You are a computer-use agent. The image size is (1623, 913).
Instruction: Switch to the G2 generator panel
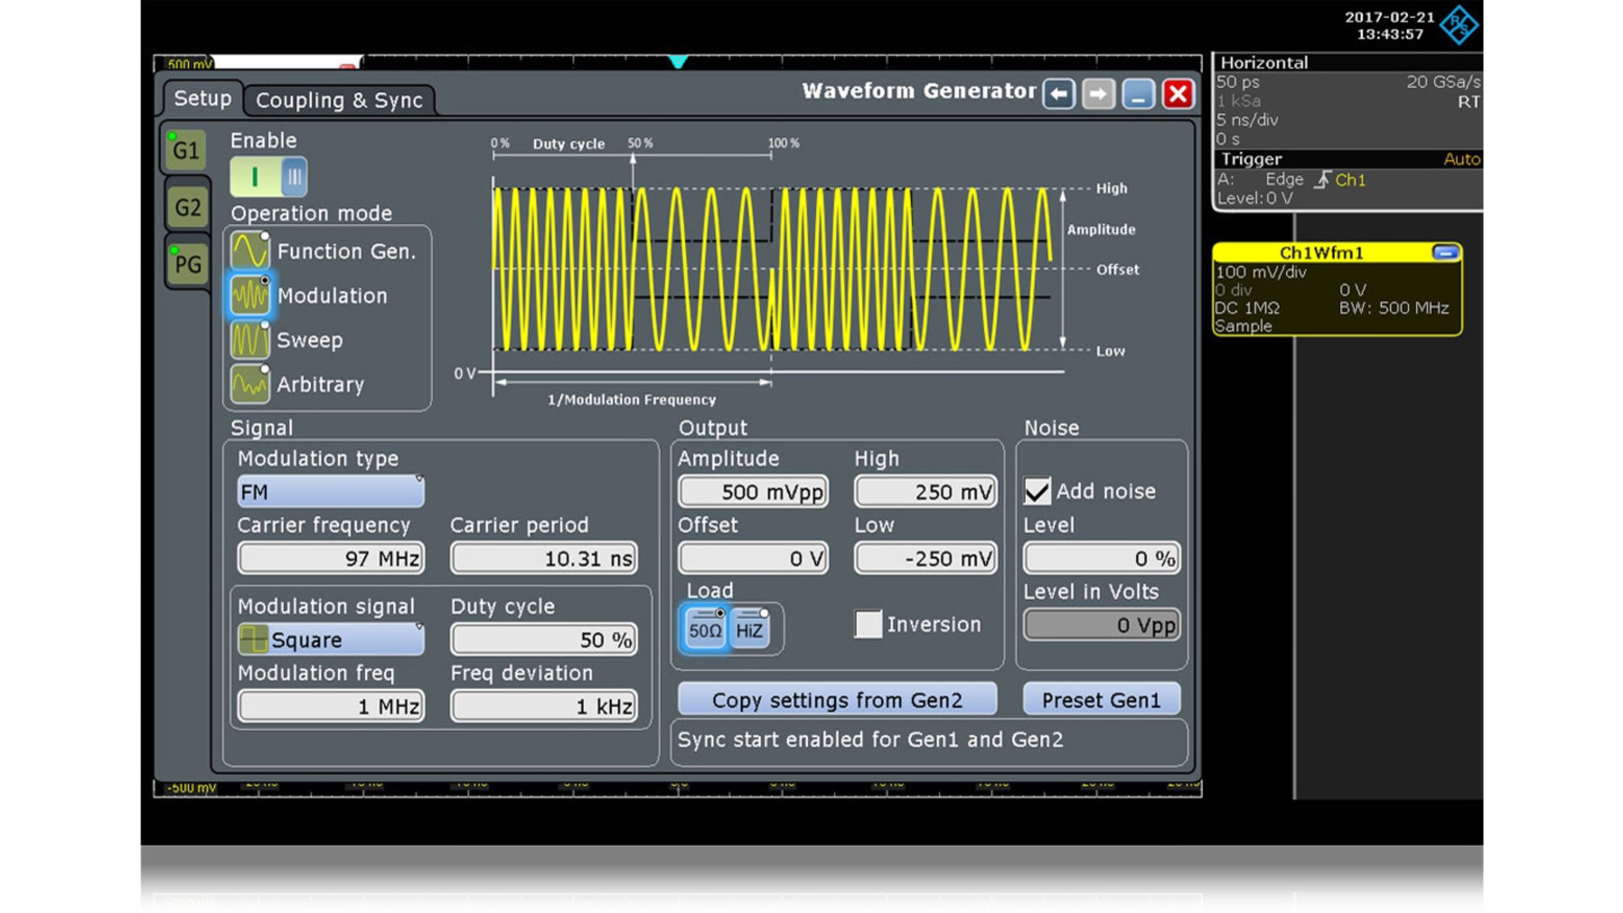187,206
